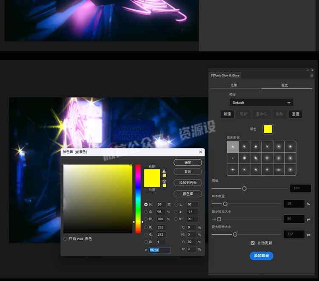Image resolution: width=319 pixels, height=281 pixels.
Task: Select the S saturation radio button
Action: pos(146,212)
